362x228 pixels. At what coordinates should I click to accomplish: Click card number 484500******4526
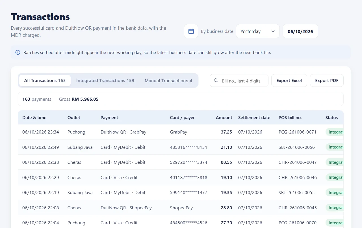point(188,223)
